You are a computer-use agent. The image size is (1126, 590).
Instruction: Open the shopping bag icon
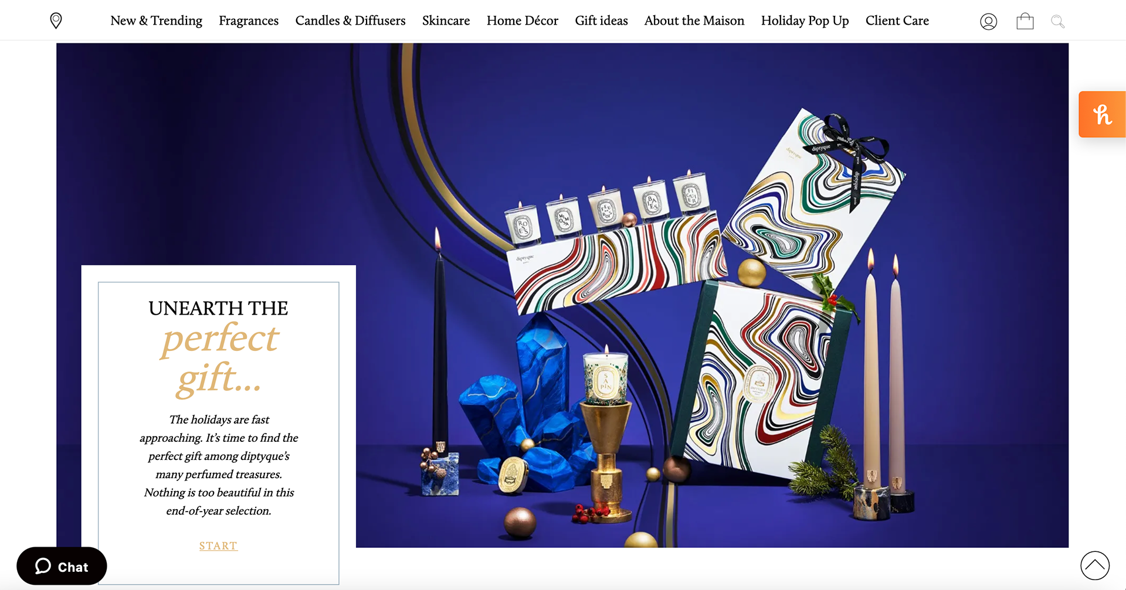(1025, 22)
